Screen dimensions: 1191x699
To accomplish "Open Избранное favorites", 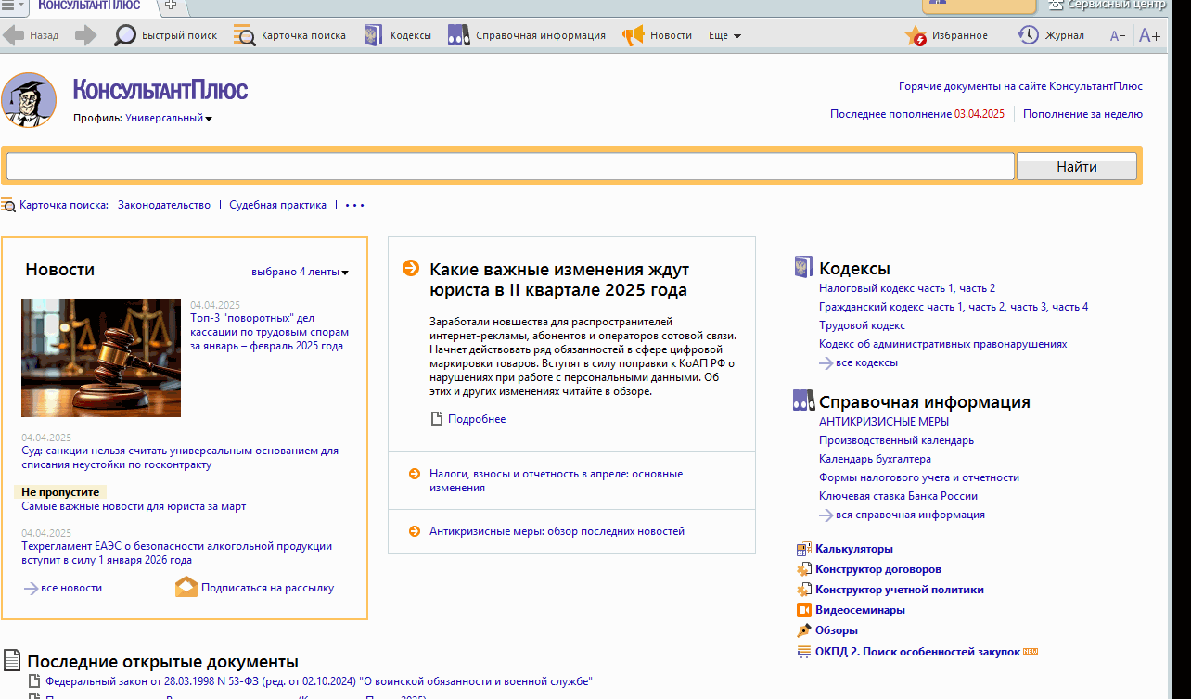I will pos(947,35).
